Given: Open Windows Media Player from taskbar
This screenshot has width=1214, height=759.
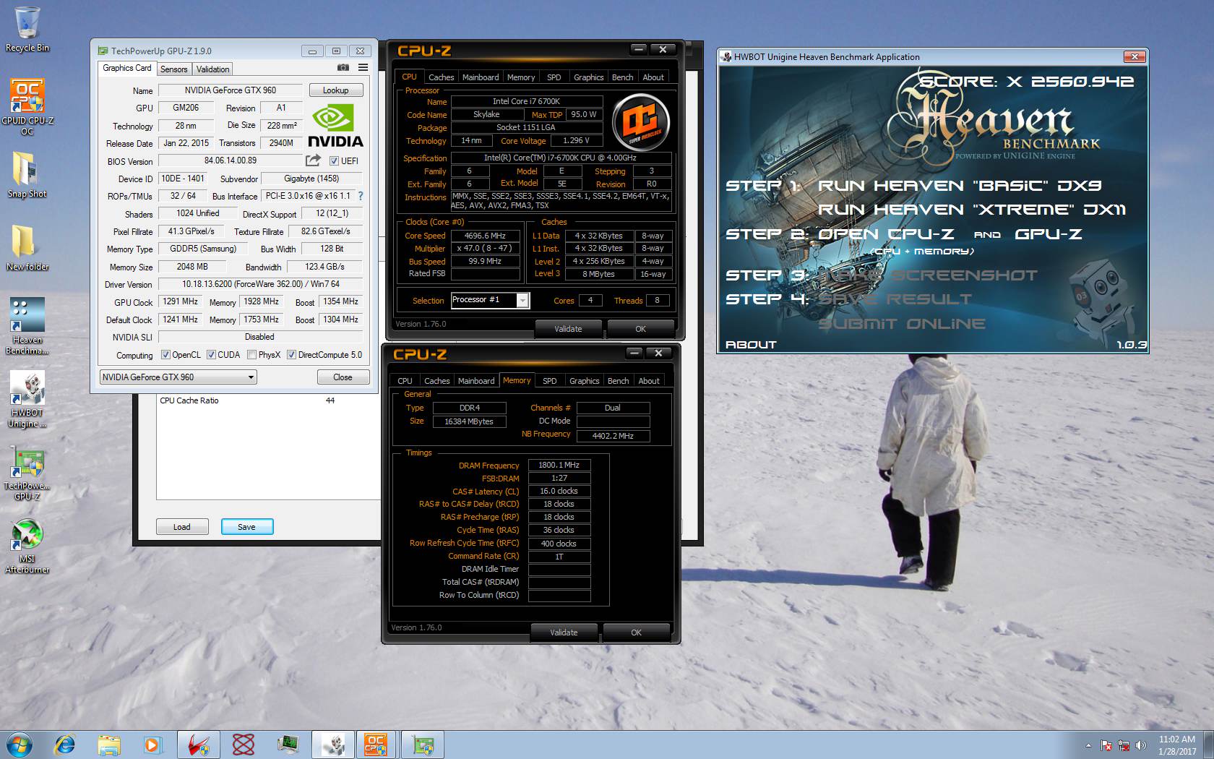Looking at the screenshot, I should 153,744.
